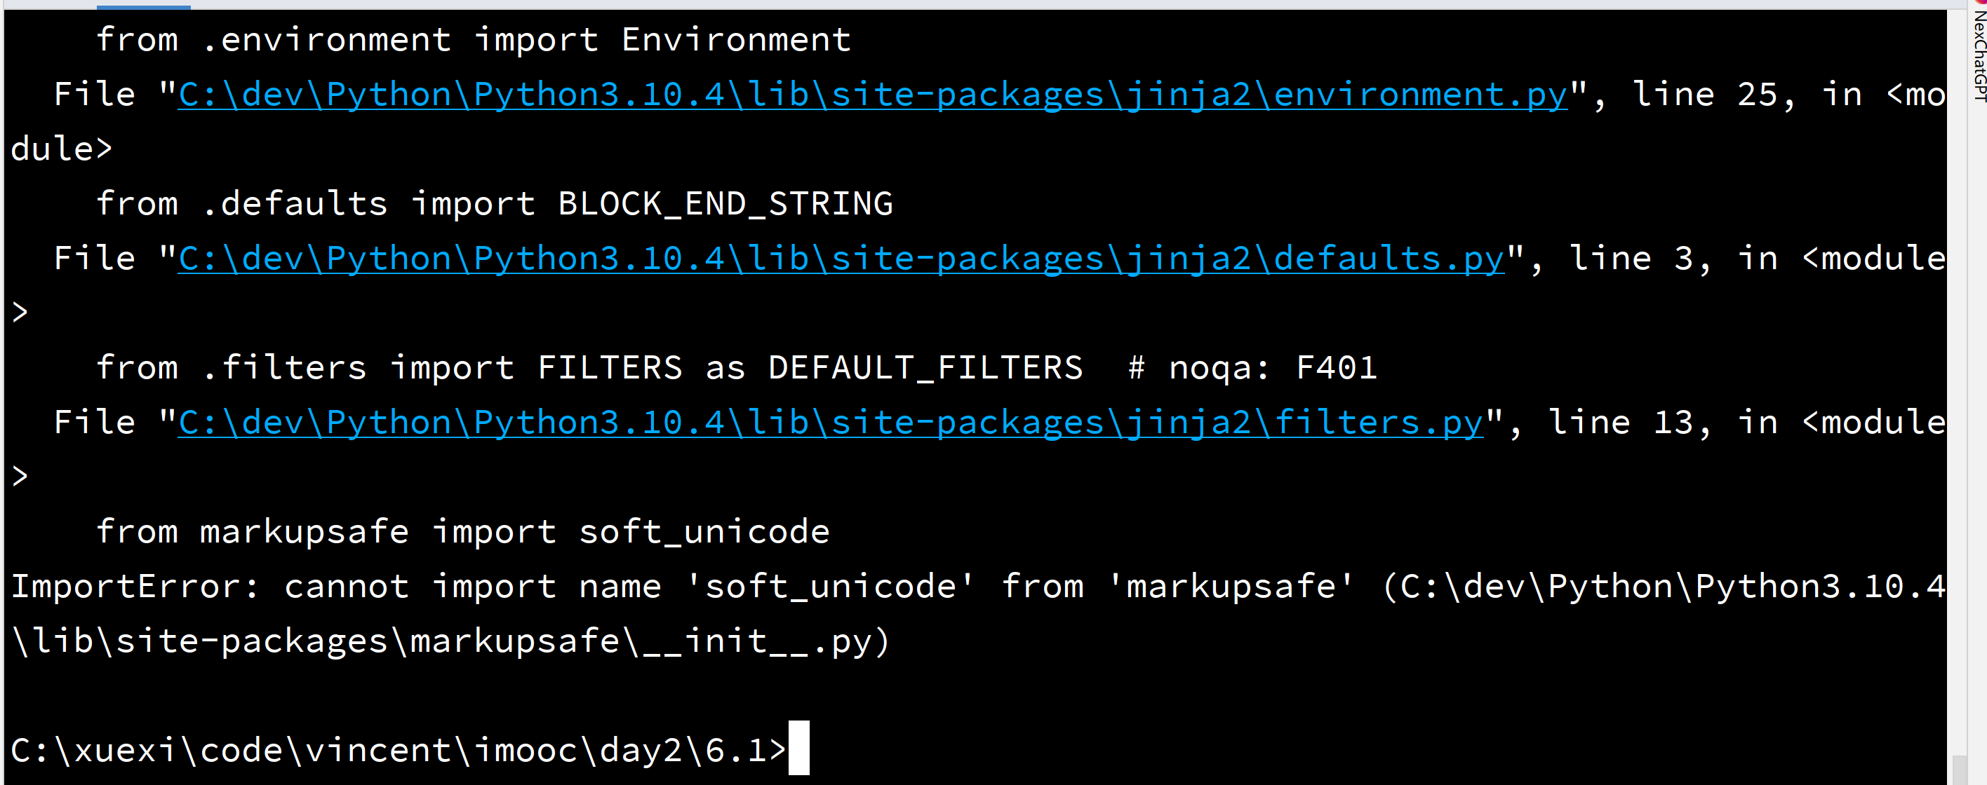Click the empty scrollbar track above thumb
Image resolution: width=1987 pixels, height=785 pixels.
tap(1959, 381)
